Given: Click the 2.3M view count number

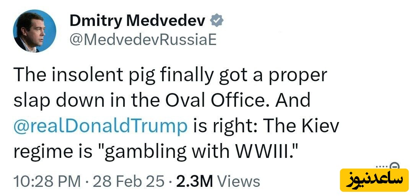Looking at the screenshot, I should click(x=194, y=181).
